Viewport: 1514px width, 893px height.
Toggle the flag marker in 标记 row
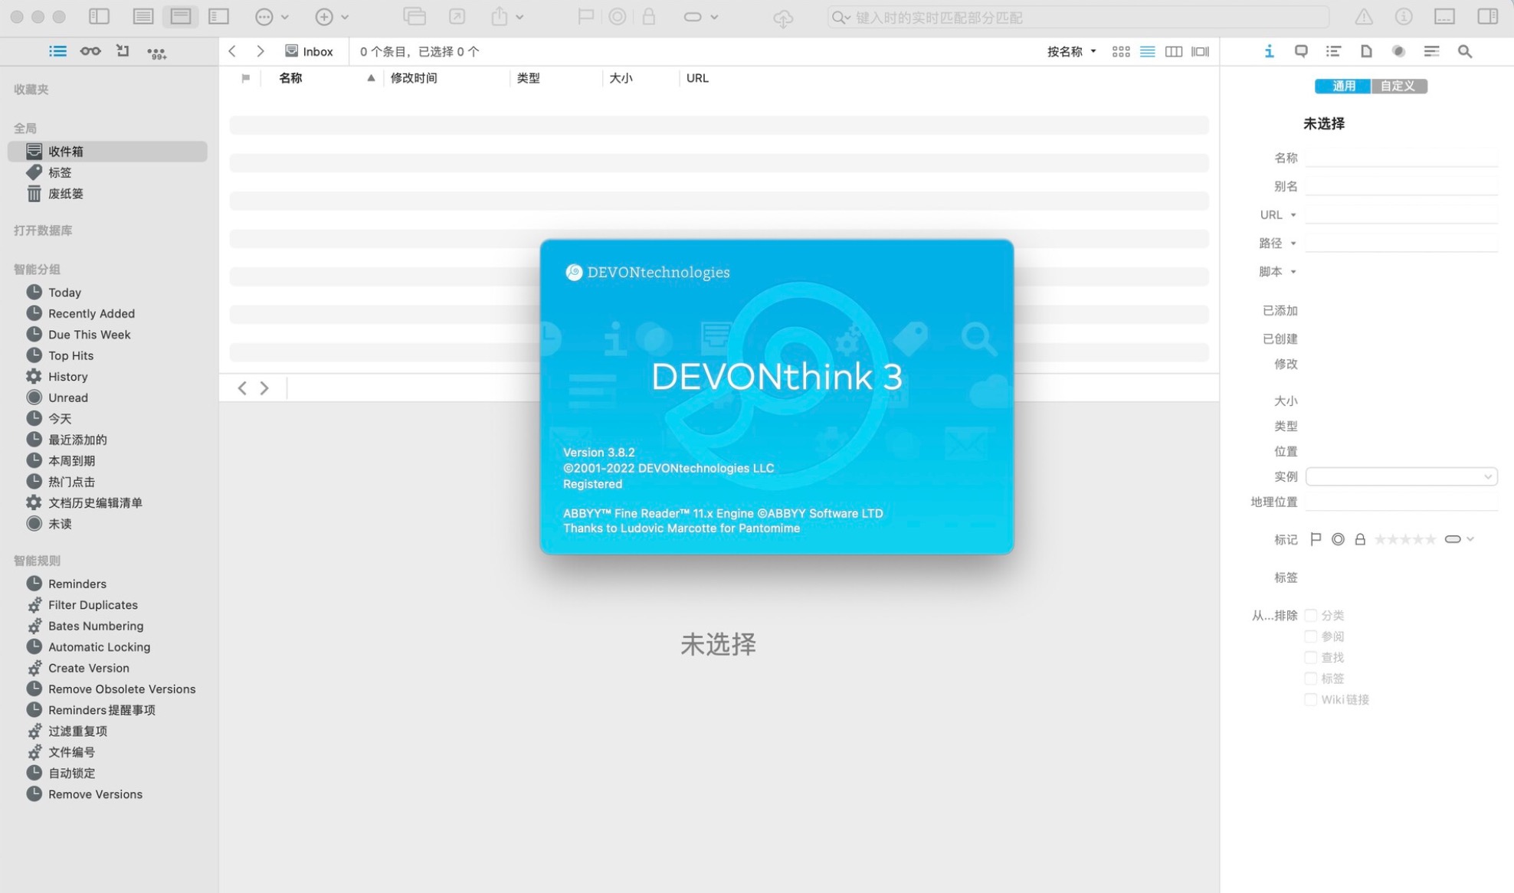[1316, 538]
